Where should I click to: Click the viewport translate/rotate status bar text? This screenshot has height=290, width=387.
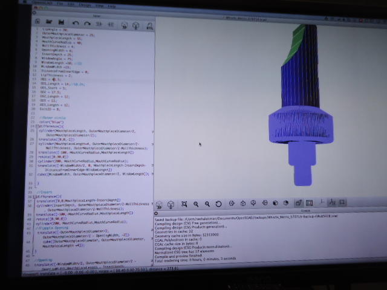point(100,271)
